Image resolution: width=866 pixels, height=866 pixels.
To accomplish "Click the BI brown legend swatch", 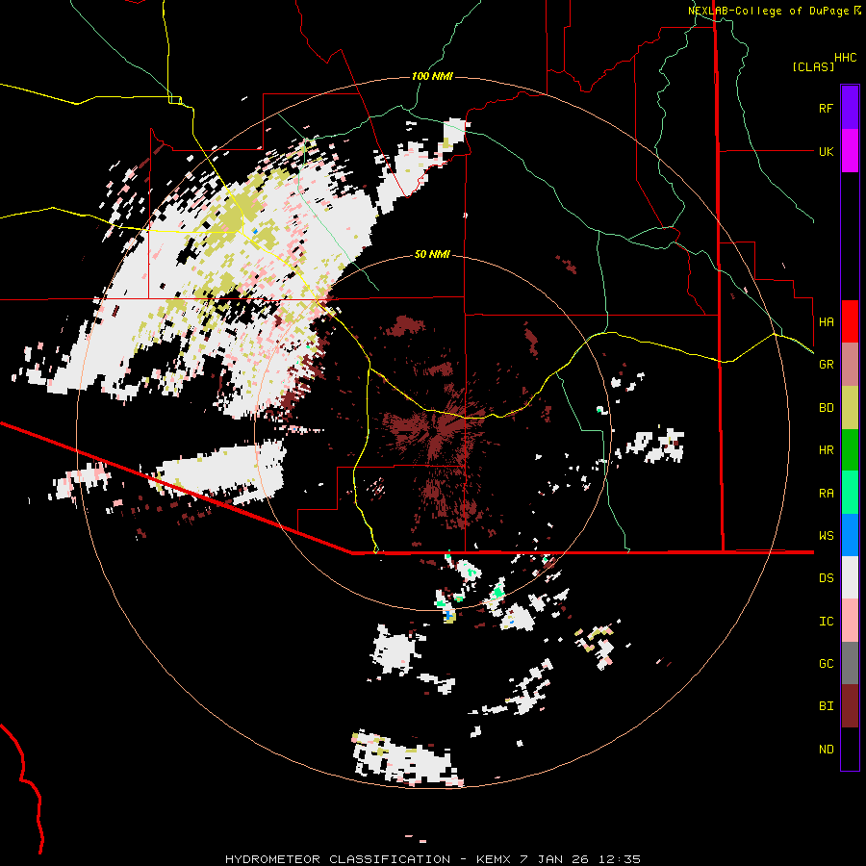I will 850,706.
